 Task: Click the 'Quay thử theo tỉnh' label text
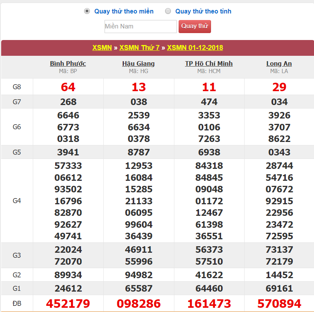tap(203, 12)
